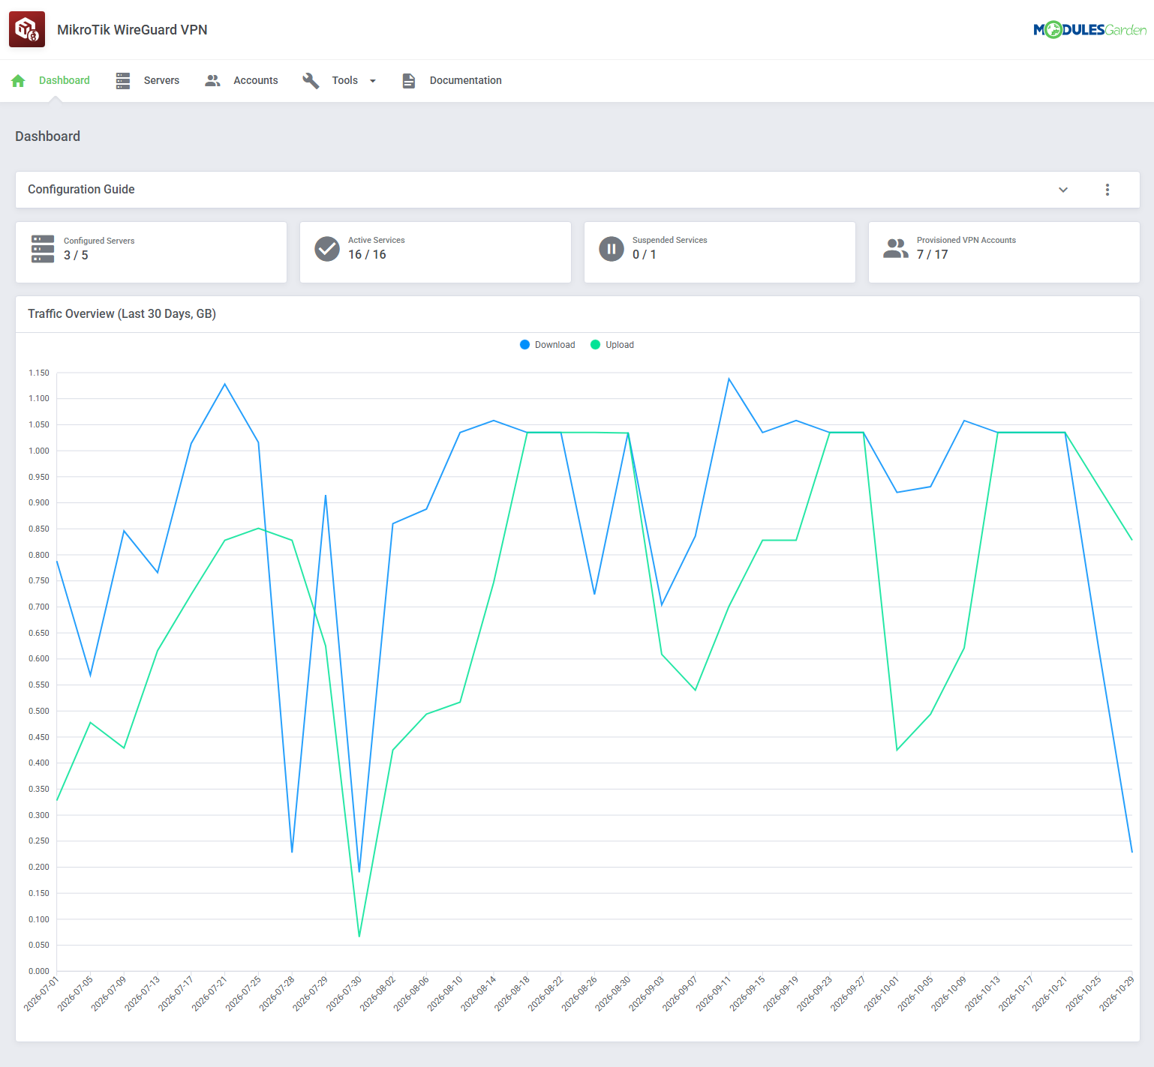Click the 2026-10-29 x-axis date label
1154x1067 pixels.
pos(1116,994)
